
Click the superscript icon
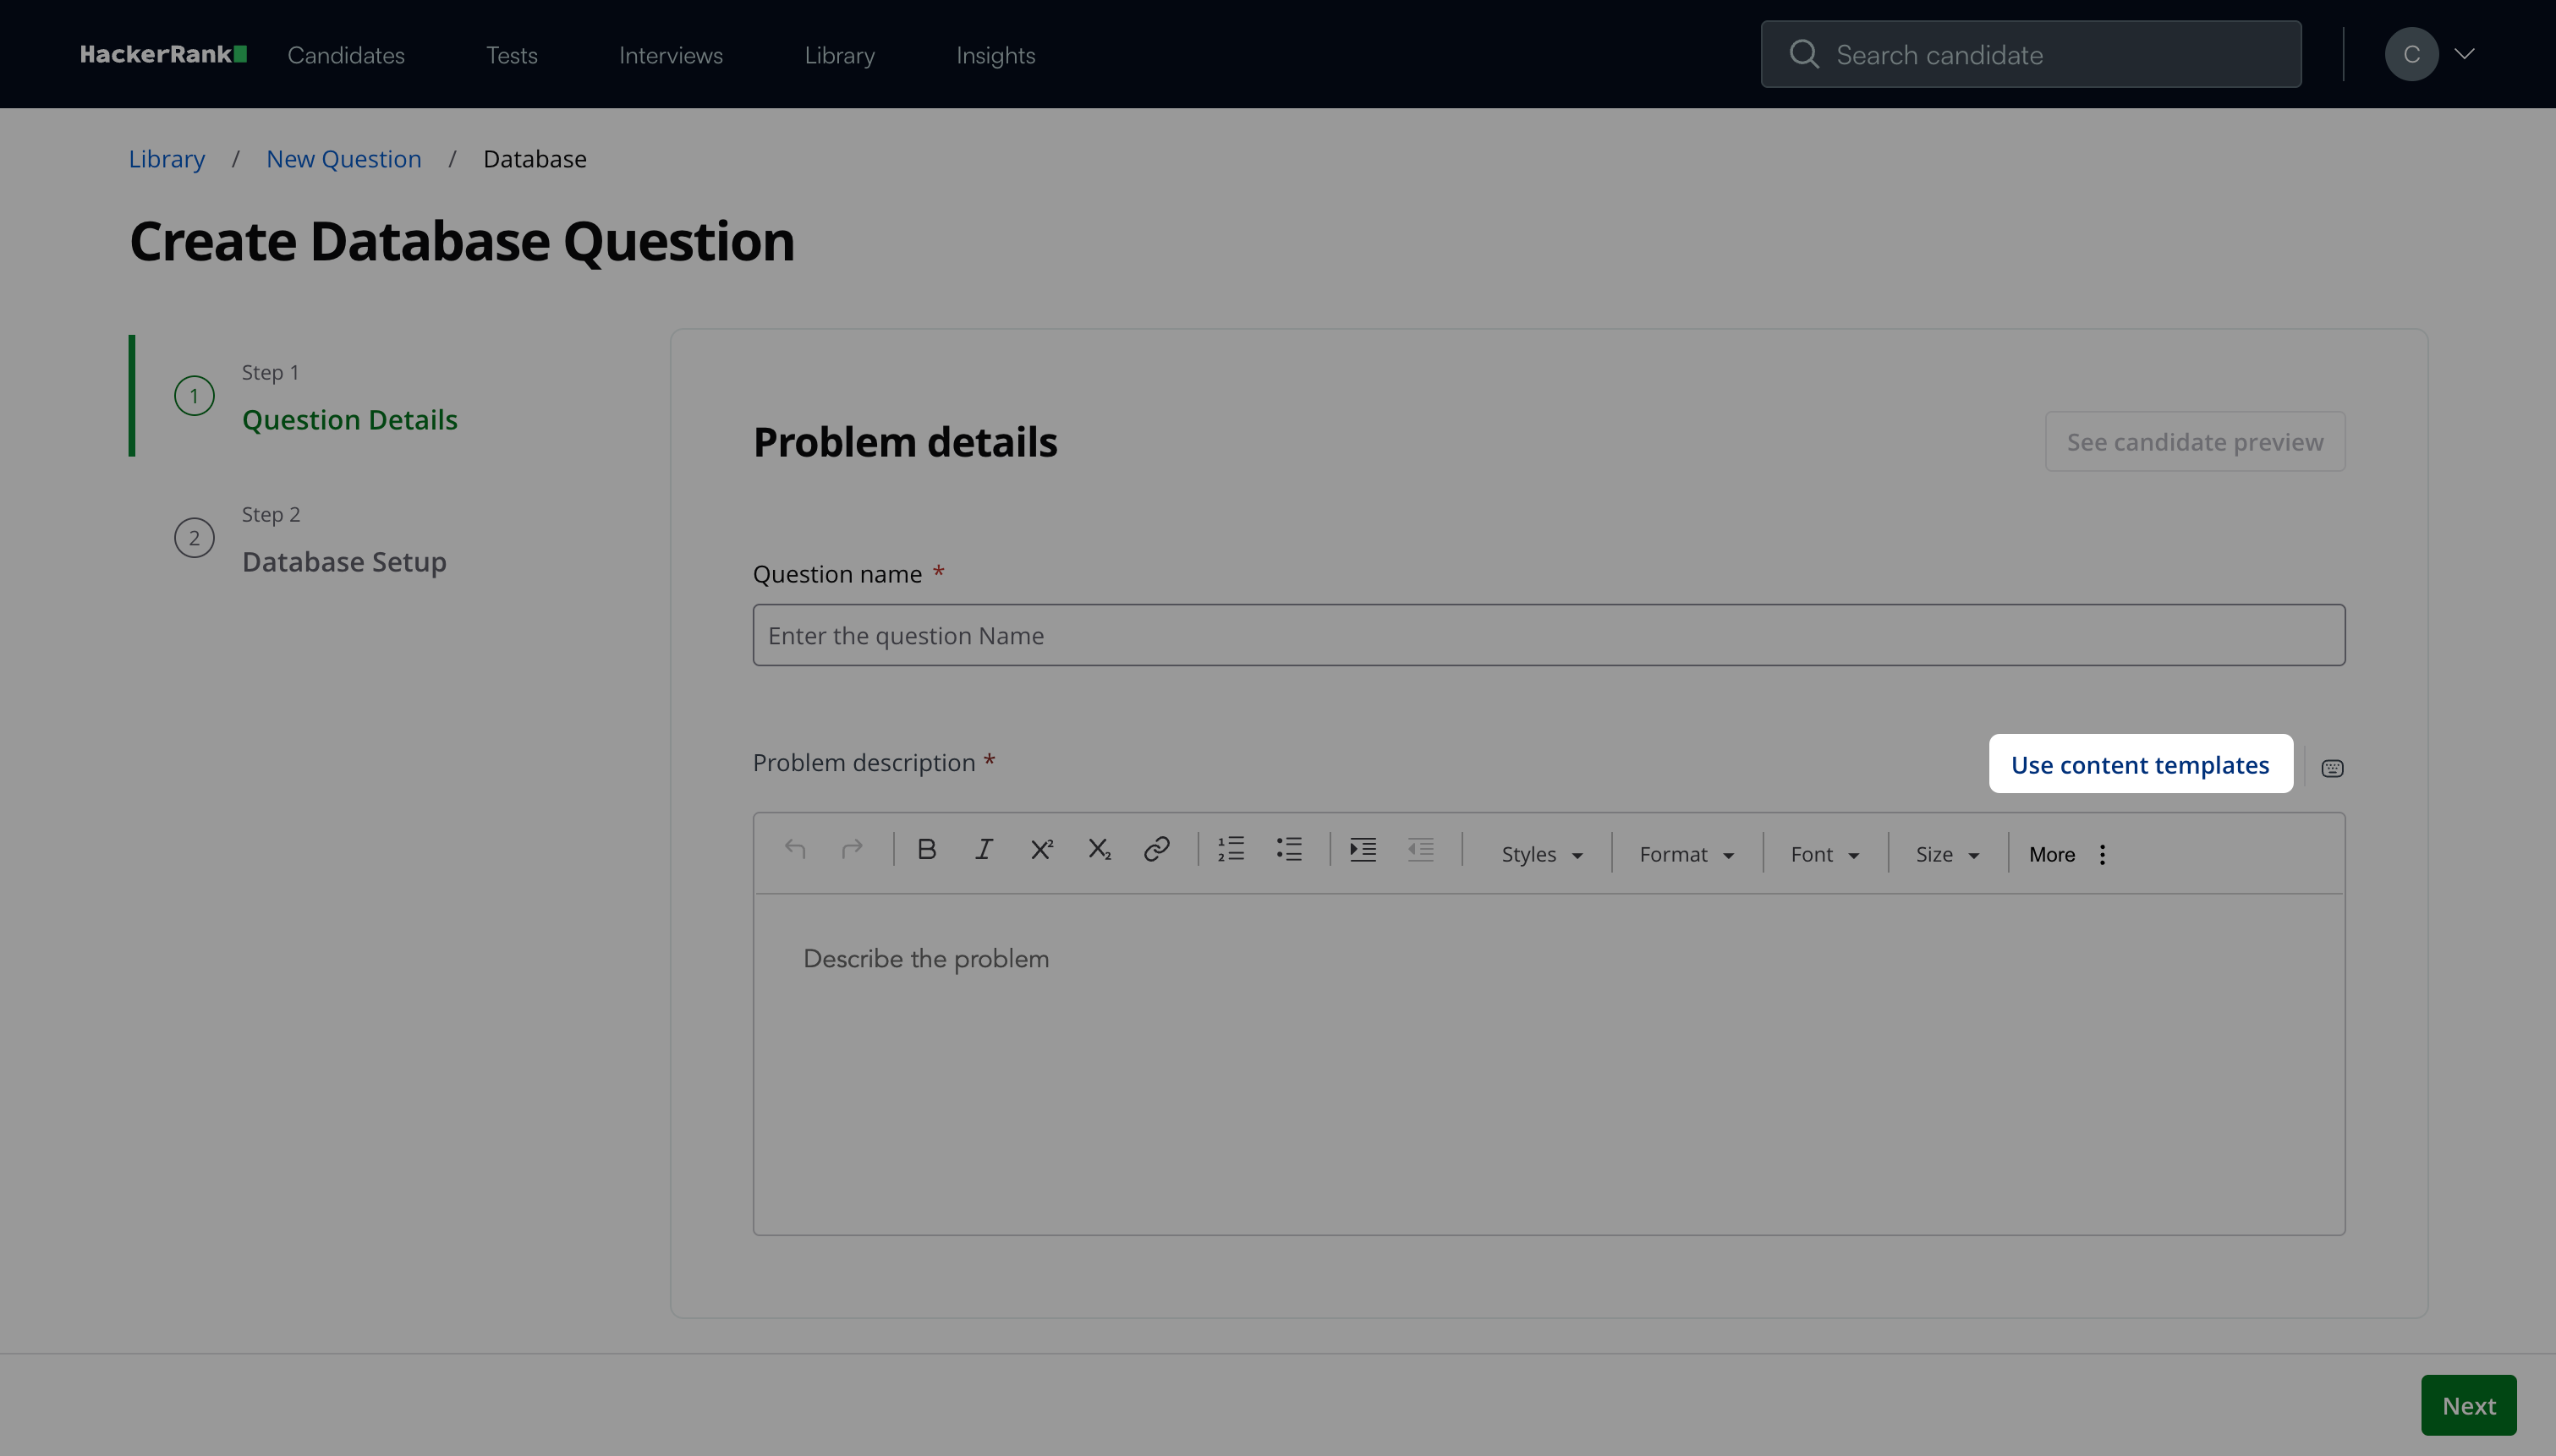coord(1041,850)
